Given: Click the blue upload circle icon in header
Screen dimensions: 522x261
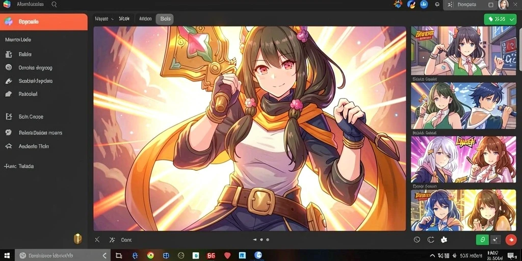Looking at the screenshot, I should 424,5.
